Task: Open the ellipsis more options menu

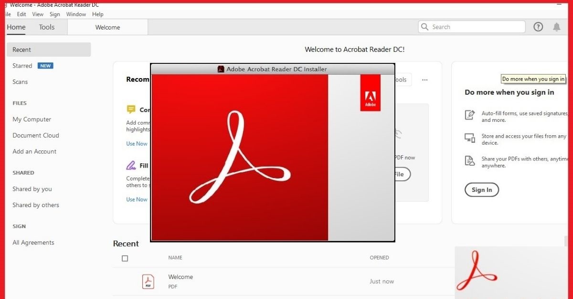Action: 424,80
